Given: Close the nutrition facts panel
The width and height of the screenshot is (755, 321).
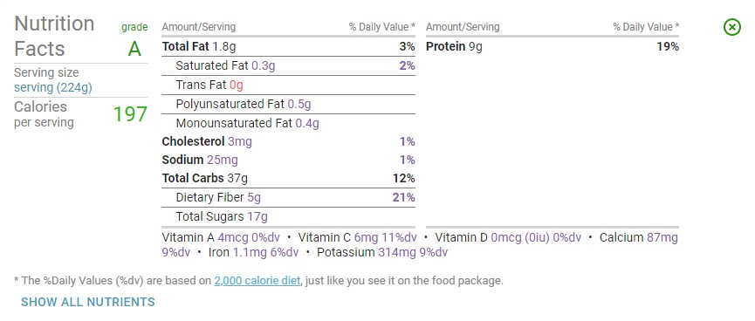Looking at the screenshot, I should tap(732, 27).
